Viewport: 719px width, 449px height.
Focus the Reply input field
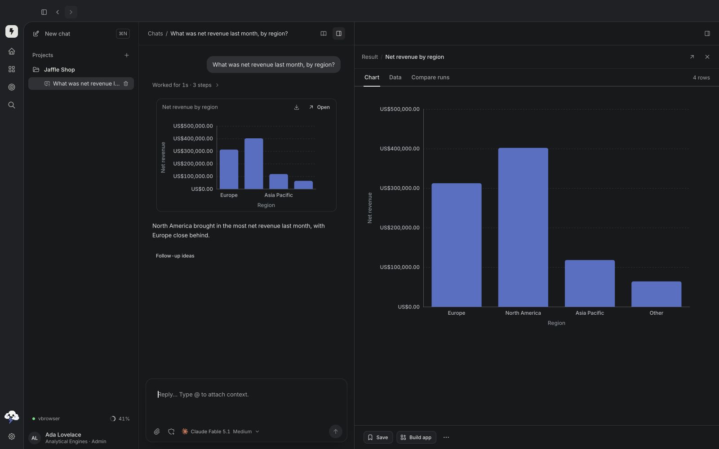pos(246,395)
